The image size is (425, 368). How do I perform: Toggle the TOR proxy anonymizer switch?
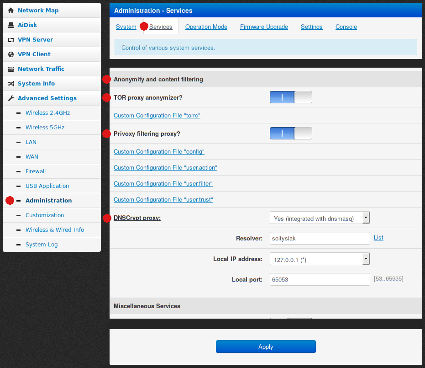coord(291,97)
